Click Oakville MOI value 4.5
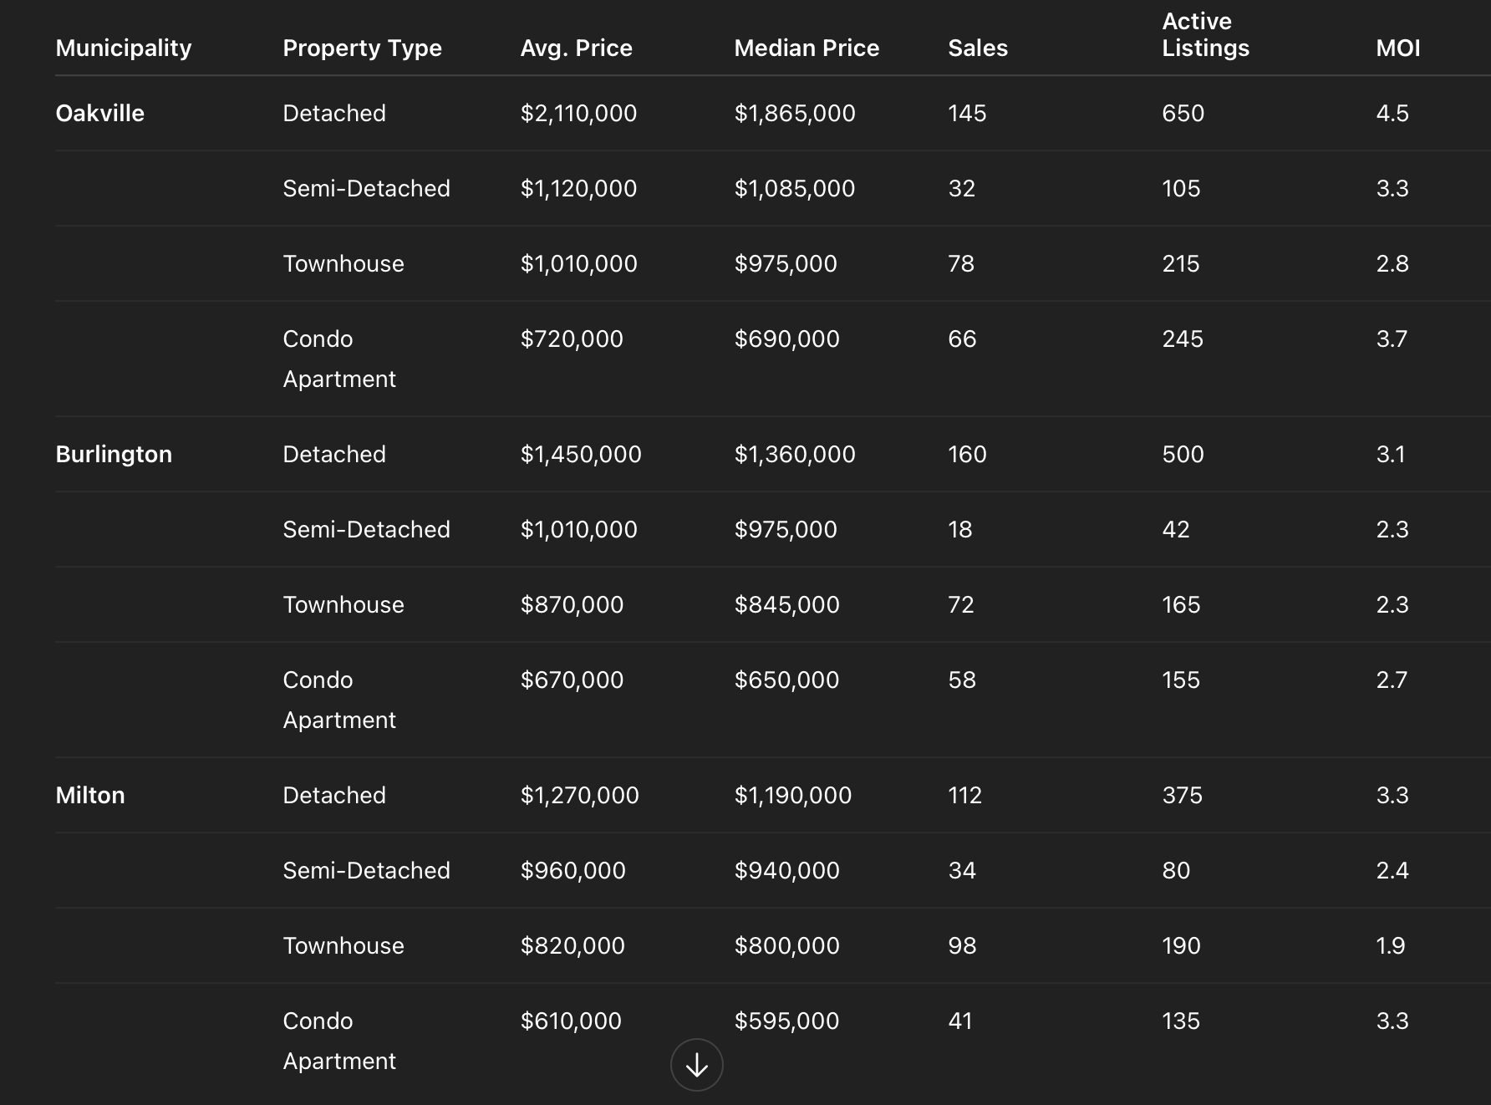Image resolution: width=1491 pixels, height=1105 pixels. [x=1392, y=113]
